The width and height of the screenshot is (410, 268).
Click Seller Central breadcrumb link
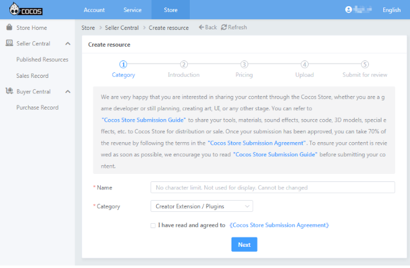click(122, 28)
